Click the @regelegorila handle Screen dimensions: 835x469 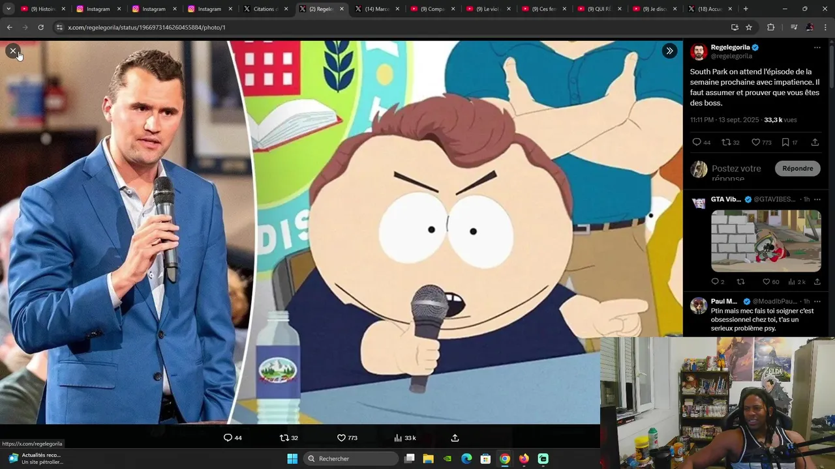click(x=731, y=56)
